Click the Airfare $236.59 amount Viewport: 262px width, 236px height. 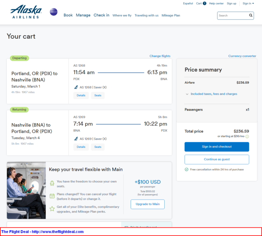click(242, 83)
